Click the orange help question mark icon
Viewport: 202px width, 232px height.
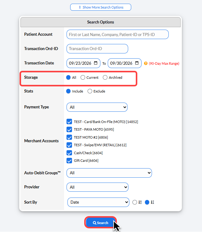tap(146, 63)
